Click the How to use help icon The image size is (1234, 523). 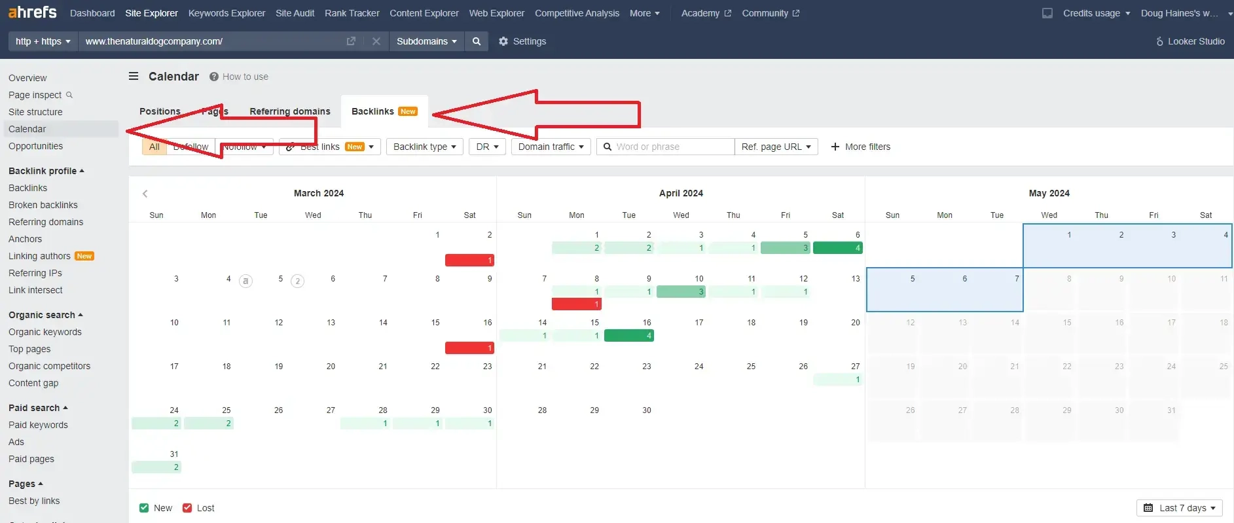214,77
